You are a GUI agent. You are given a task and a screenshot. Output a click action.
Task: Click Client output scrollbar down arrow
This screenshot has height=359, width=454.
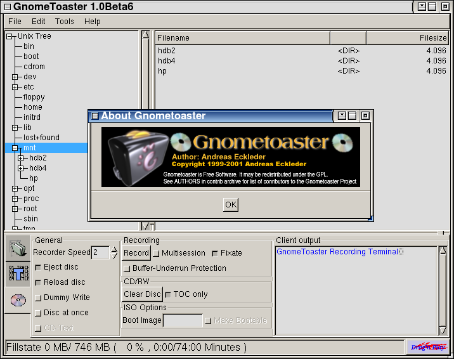coord(443,330)
